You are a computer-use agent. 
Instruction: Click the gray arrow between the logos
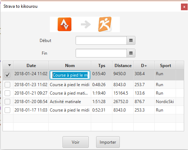86,24
